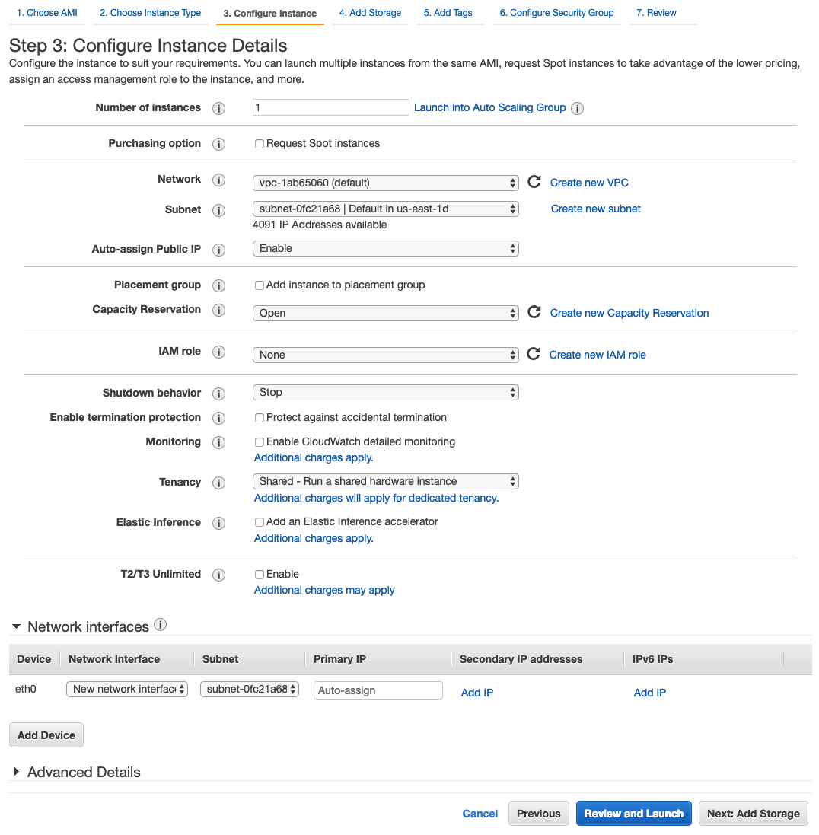The width and height of the screenshot is (819, 835).
Task: Click Add IP under Secondary IP addresses
Action: pyautogui.click(x=476, y=693)
